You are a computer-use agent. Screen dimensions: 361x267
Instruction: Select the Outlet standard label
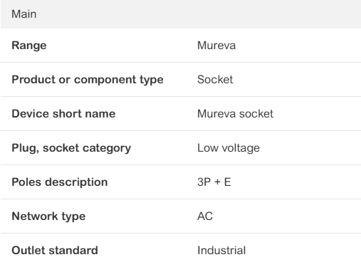pyautogui.click(x=55, y=251)
